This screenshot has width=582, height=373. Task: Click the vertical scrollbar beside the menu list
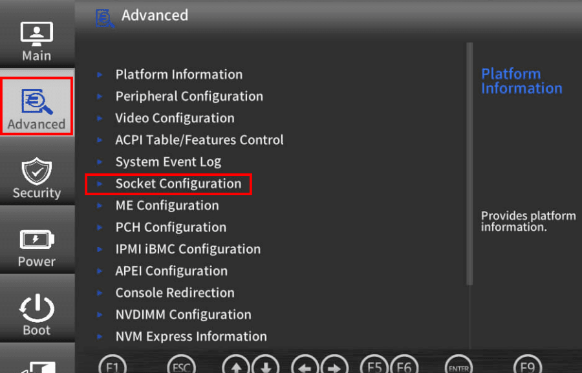pos(469,164)
